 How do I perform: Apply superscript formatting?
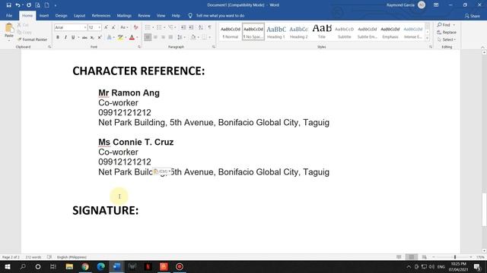(100, 37)
